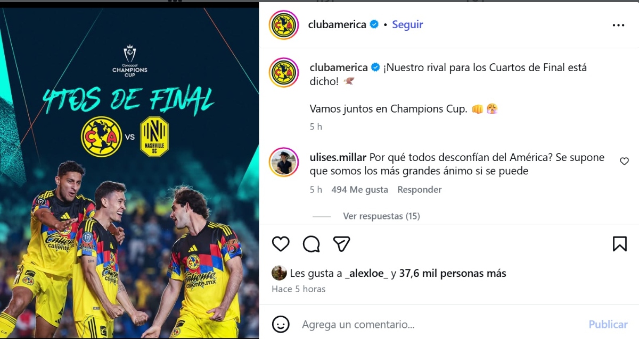Open _alexloe_ small avatar near likes
The height and width of the screenshot is (339, 639).
pos(279,273)
